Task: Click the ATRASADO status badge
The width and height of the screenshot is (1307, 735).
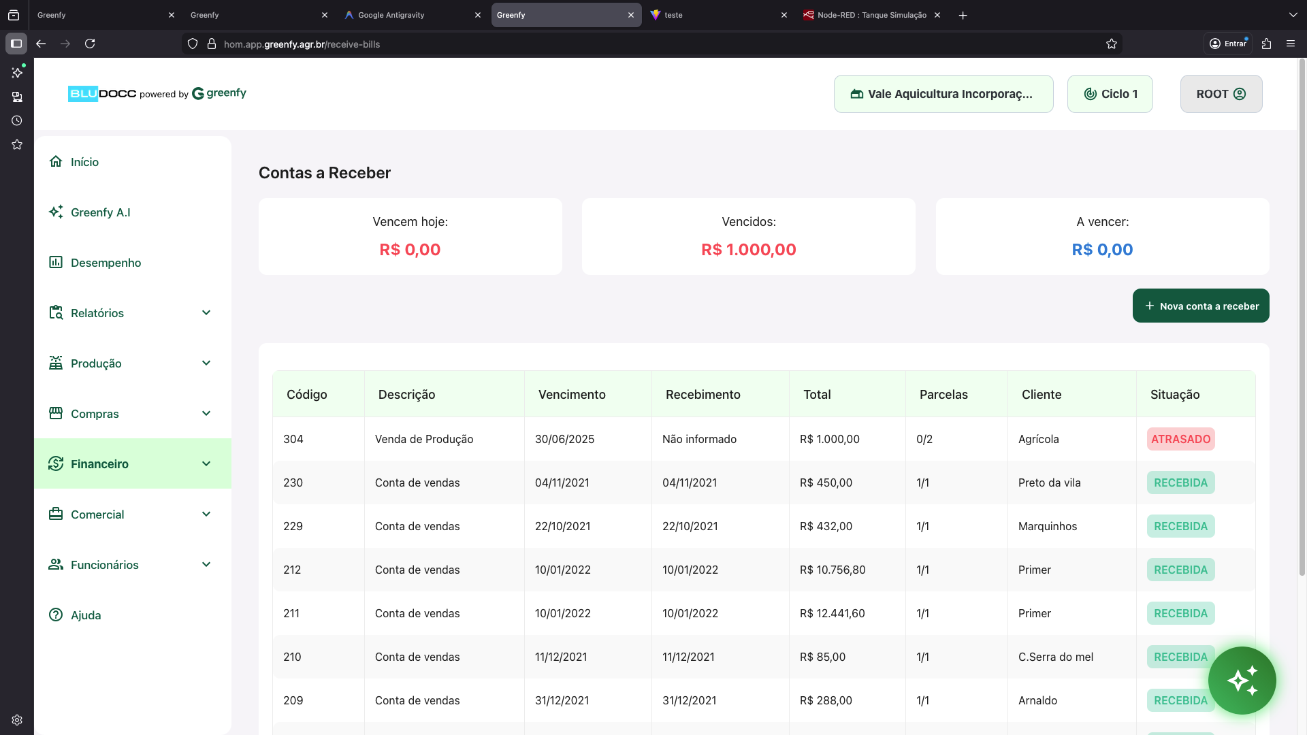Action: (x=1180, y=439)
